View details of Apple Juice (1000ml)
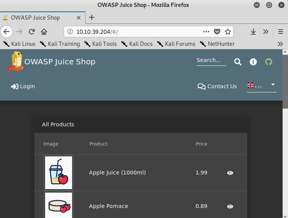The image size is (288, 218). coord(230,173)
